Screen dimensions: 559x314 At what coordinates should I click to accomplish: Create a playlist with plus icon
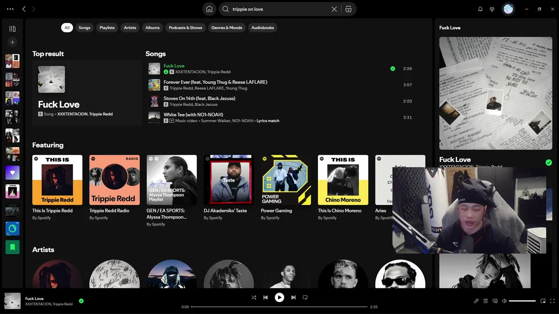tap(12, 42)
